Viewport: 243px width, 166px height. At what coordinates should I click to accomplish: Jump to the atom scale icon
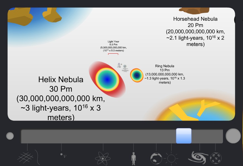(x=103, y=159)
